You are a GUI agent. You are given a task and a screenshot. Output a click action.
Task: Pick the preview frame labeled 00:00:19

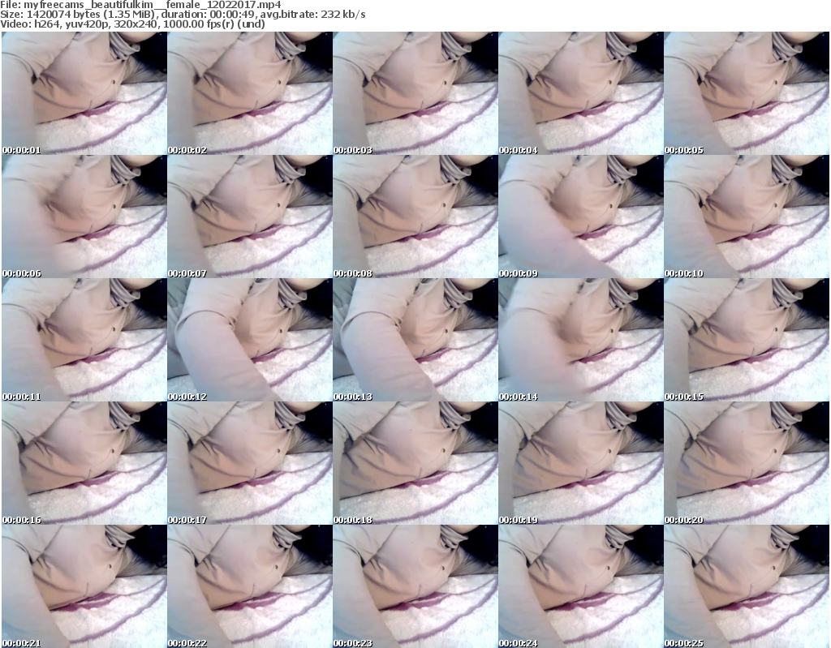[581, 464]
